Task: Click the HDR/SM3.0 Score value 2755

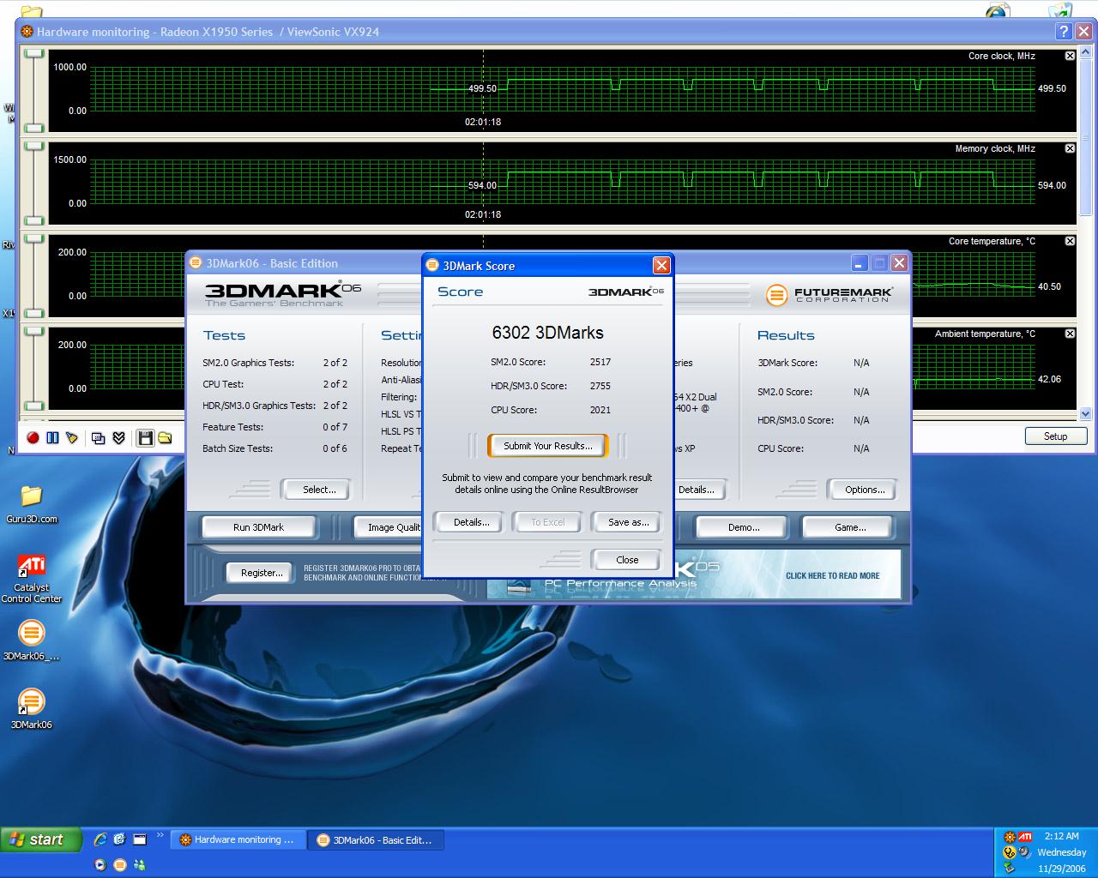Action: 600,386
